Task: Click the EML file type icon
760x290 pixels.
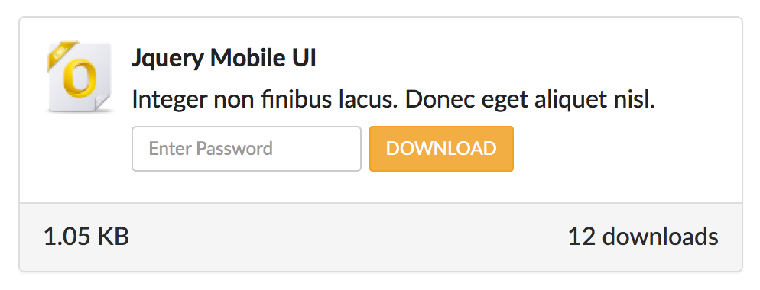Action: tap(80, 77)
